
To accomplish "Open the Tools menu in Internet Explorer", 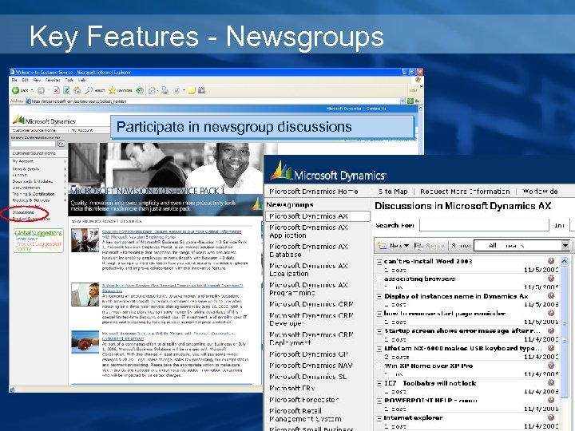I will 69,80.
